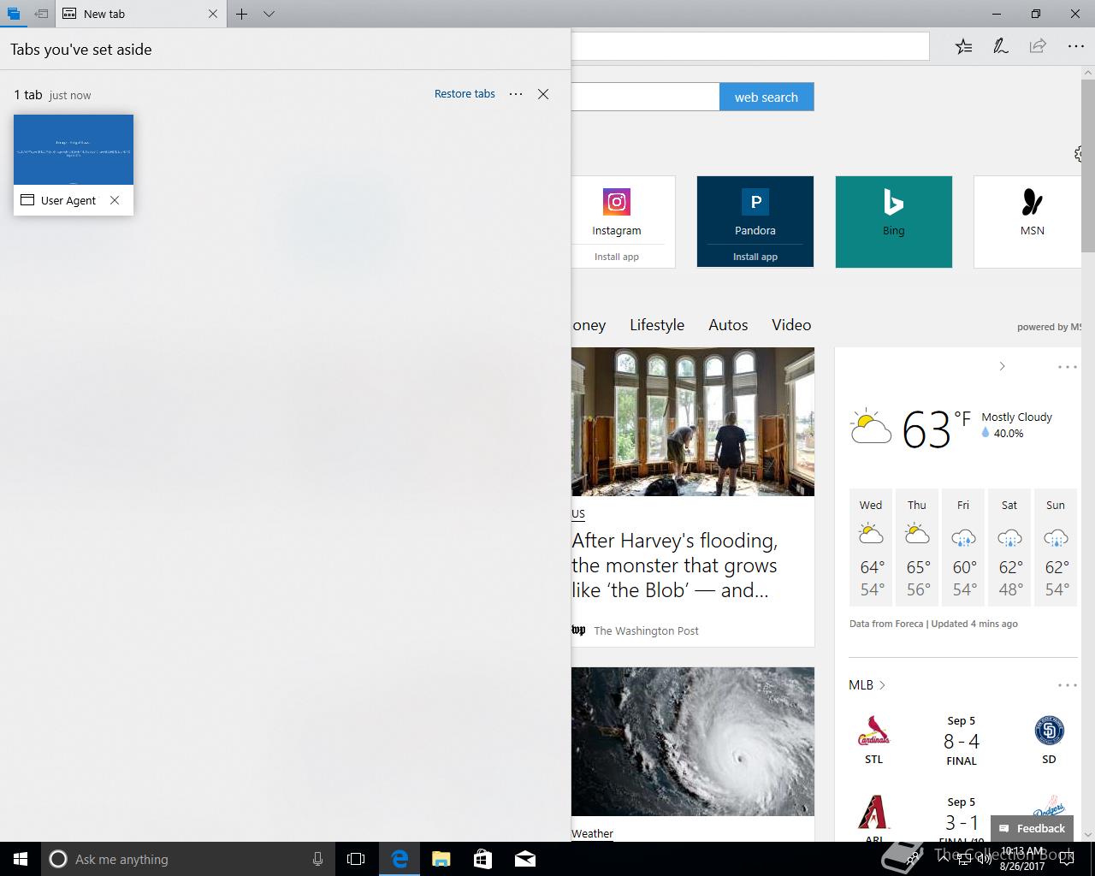1095x876 pixels.
Task: Select the Fri forecast column
Action: (x=963, y=547)
